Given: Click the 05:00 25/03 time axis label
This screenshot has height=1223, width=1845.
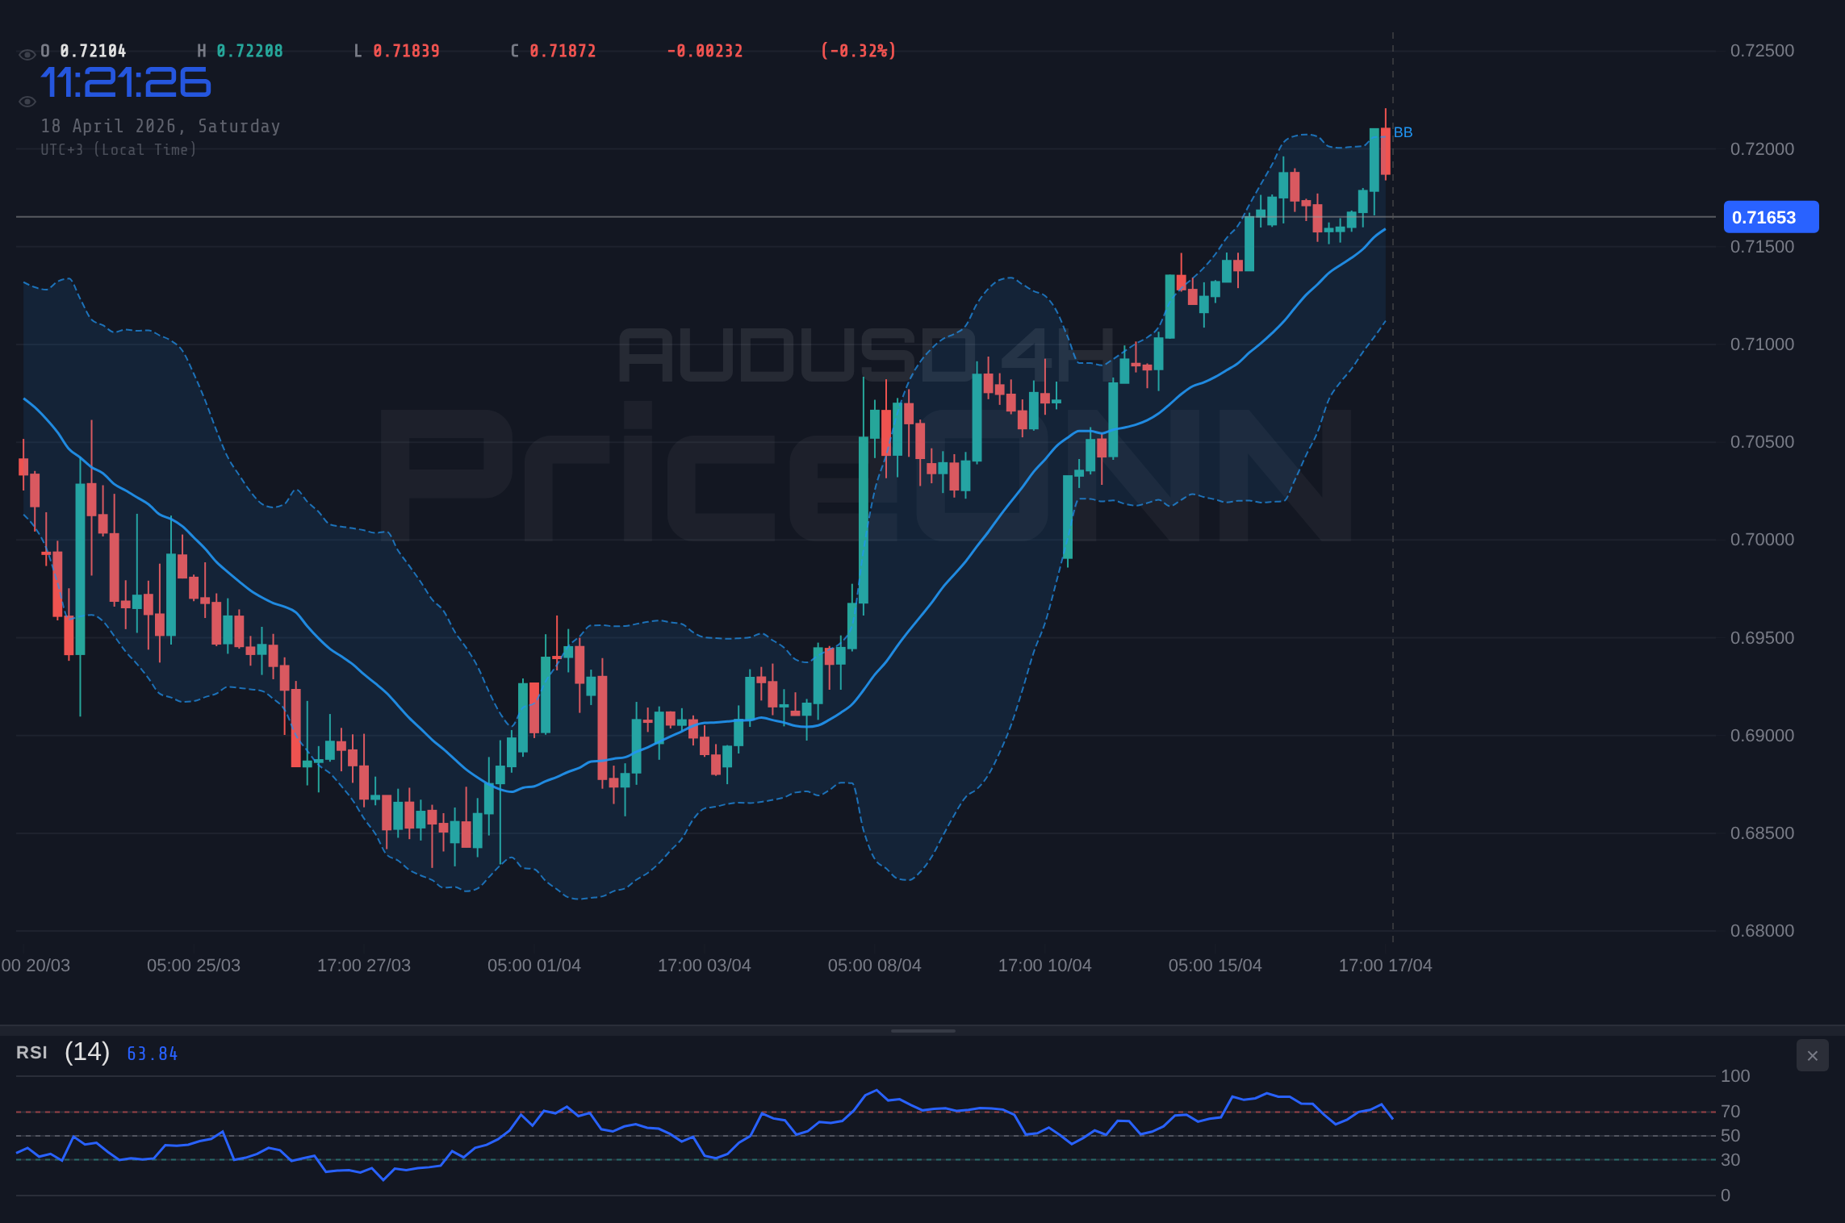Looking at the screenshot, I should point(194,966).
